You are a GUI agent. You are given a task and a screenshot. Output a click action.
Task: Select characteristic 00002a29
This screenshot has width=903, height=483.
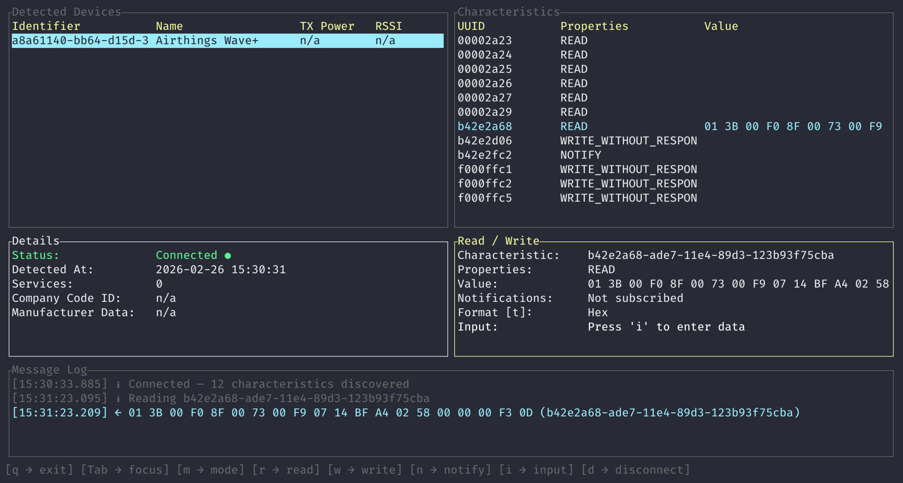click(x=484, y=112)
